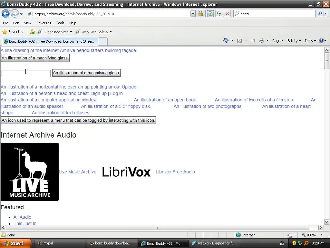This screenshot has height=248, width=330.
Task: Open the Live Music Archive text link
Action: pyautogui.click(x=77, y=172)
